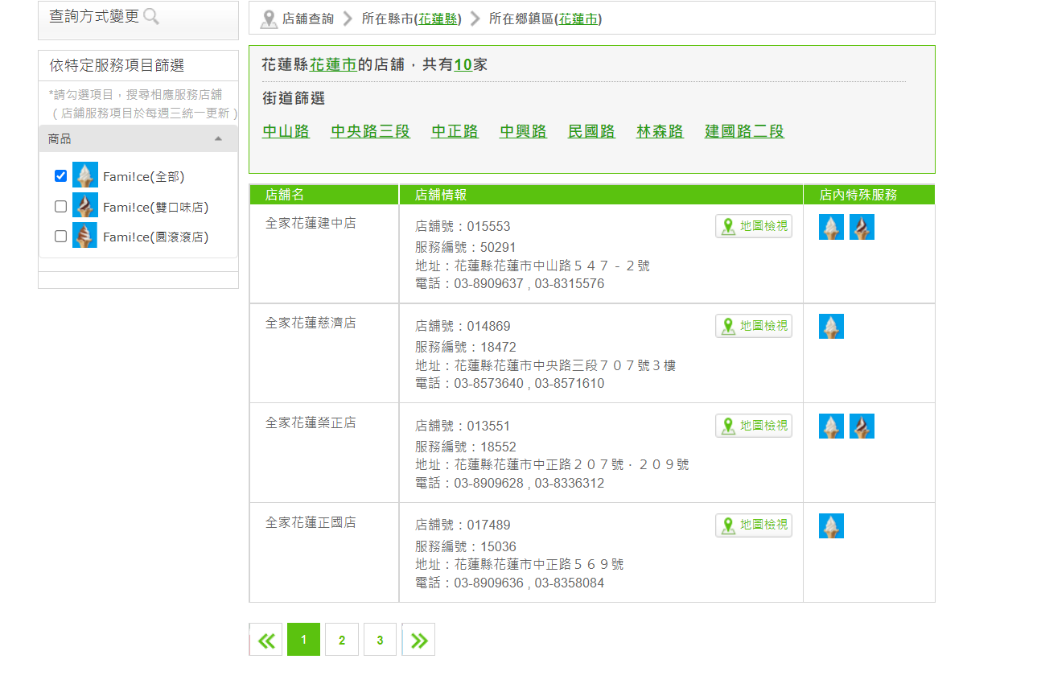
Task: Click 花蓮市 link in results heading
Action: click(333, 64)
